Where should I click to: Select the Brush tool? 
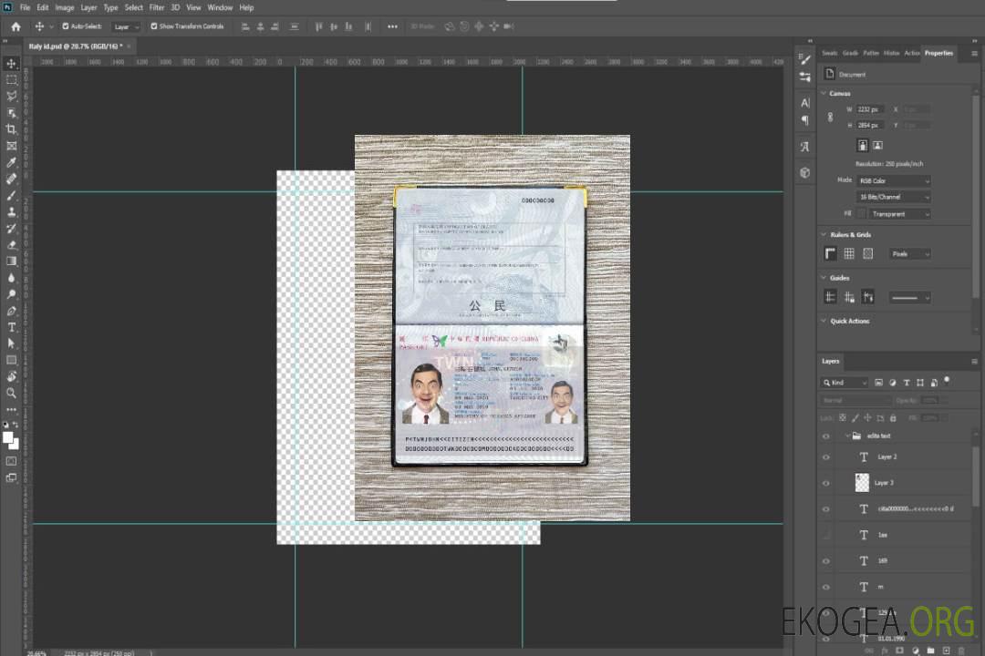click(11, 195)
